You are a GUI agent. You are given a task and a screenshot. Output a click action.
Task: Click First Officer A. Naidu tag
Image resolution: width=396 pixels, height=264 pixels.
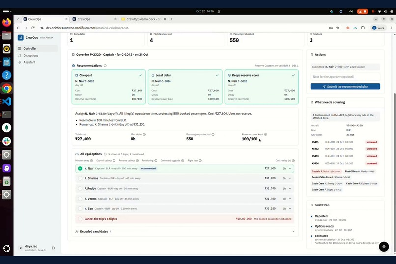(360, 171)
